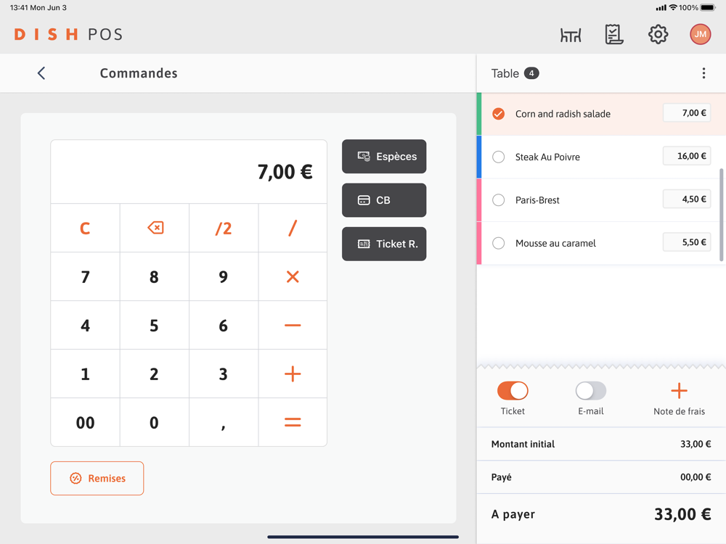Open the three-dot table options menu
The width and height of the screenshot is (726, 544).
[703, 73]
